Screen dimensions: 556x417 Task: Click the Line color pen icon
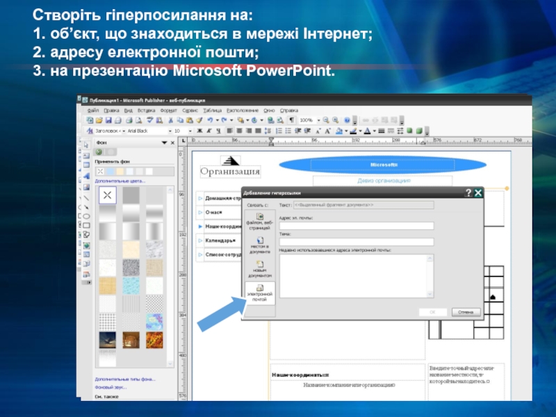point(353,131)
